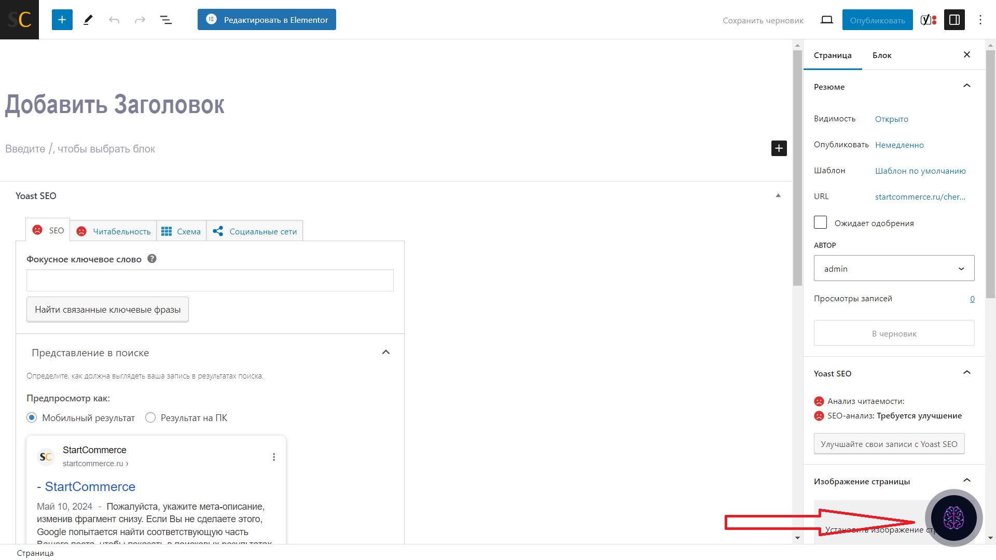This screenshot has height=560, width=996.
Task: Click the laptop preview icon
Action: [x=826, y=20]
